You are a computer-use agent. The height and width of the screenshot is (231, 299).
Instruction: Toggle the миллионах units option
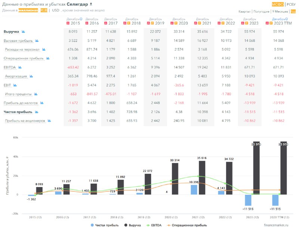click(x=28, y=10)
